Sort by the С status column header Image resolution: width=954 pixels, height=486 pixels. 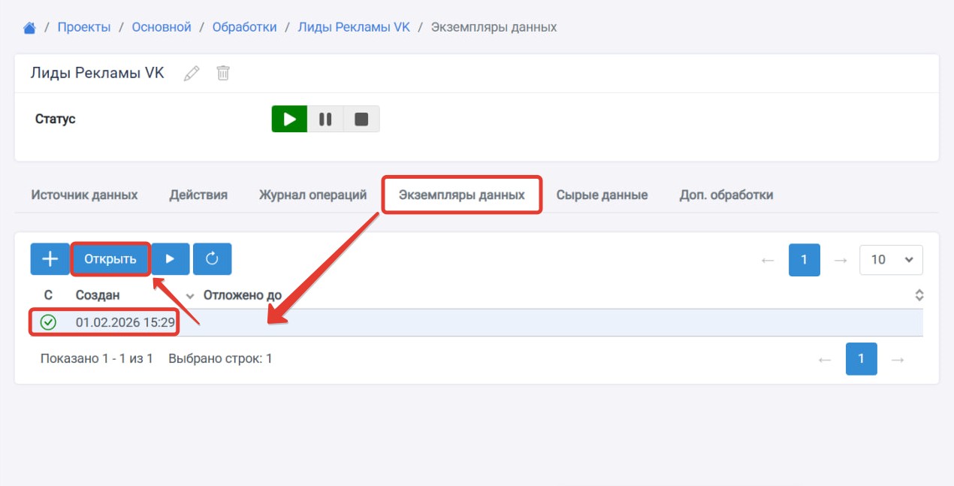[x=48, y=295]
